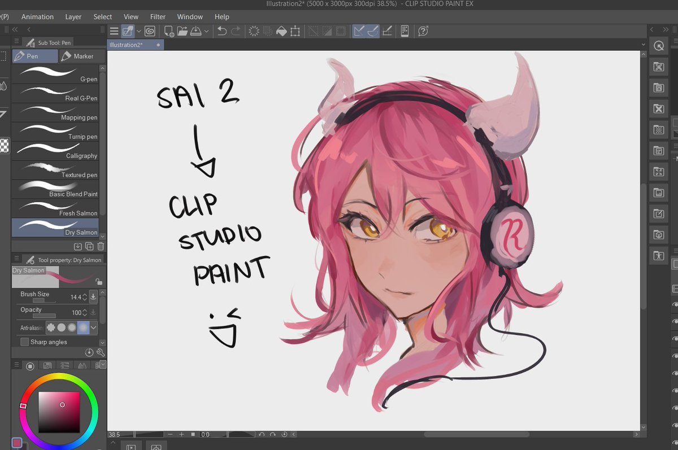
Task: Open a file with the folder icon
Action: 183,31
